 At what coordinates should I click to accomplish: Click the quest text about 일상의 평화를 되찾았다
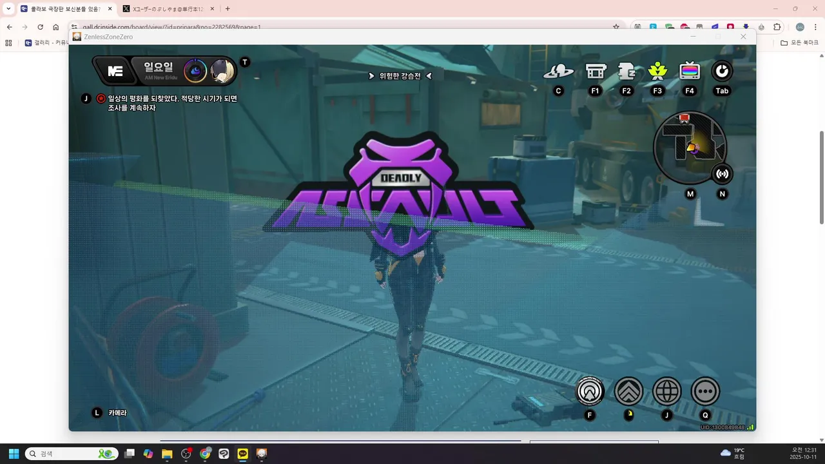coord(173,103)
